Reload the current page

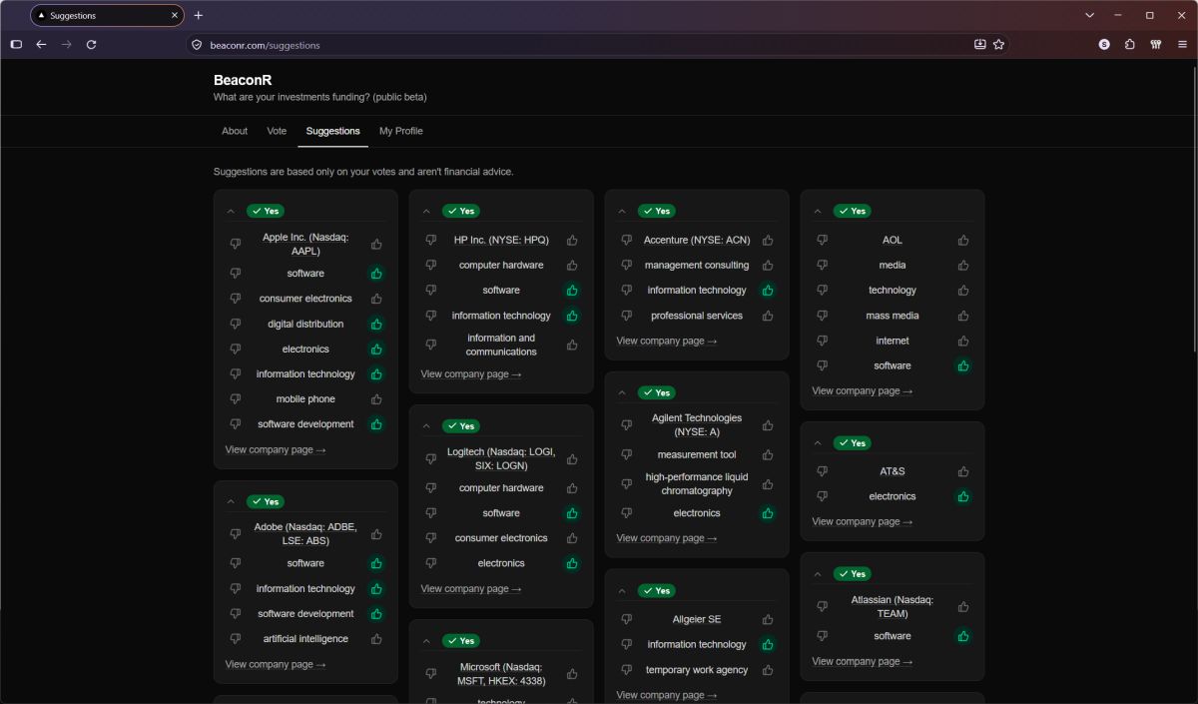tap(91, 45)
